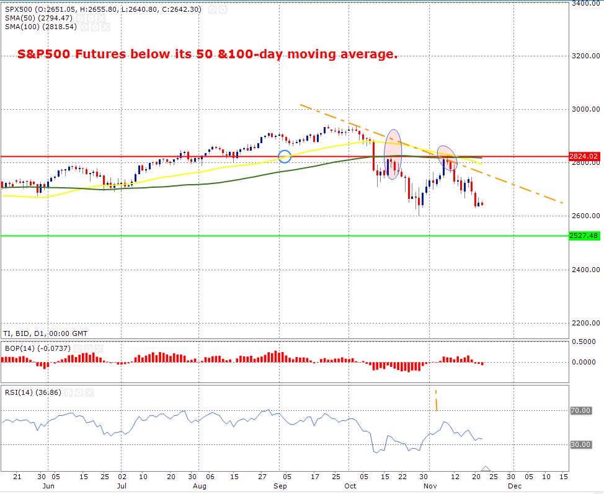604x494 pixels.
Task: Click the BOP(14) (-0.0737) label
Action: (x=37, y=348)
